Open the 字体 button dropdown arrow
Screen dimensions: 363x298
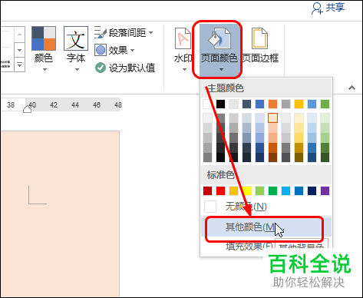click(77, 69)
